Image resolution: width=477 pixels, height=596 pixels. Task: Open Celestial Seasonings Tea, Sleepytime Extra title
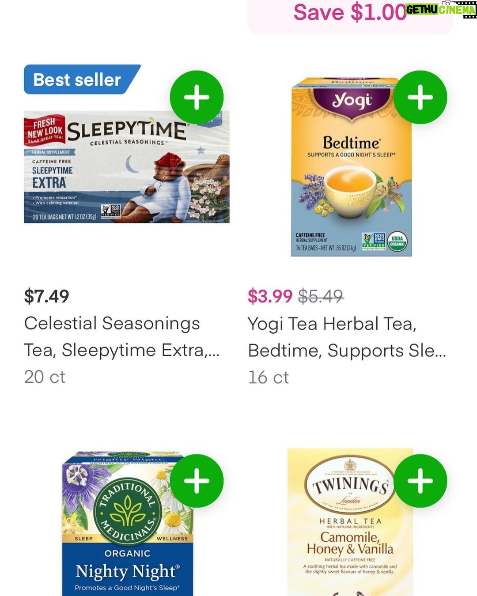pyautogui.click(x=122, y=337)
